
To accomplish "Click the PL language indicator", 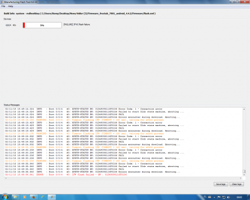I will [205, 197].
